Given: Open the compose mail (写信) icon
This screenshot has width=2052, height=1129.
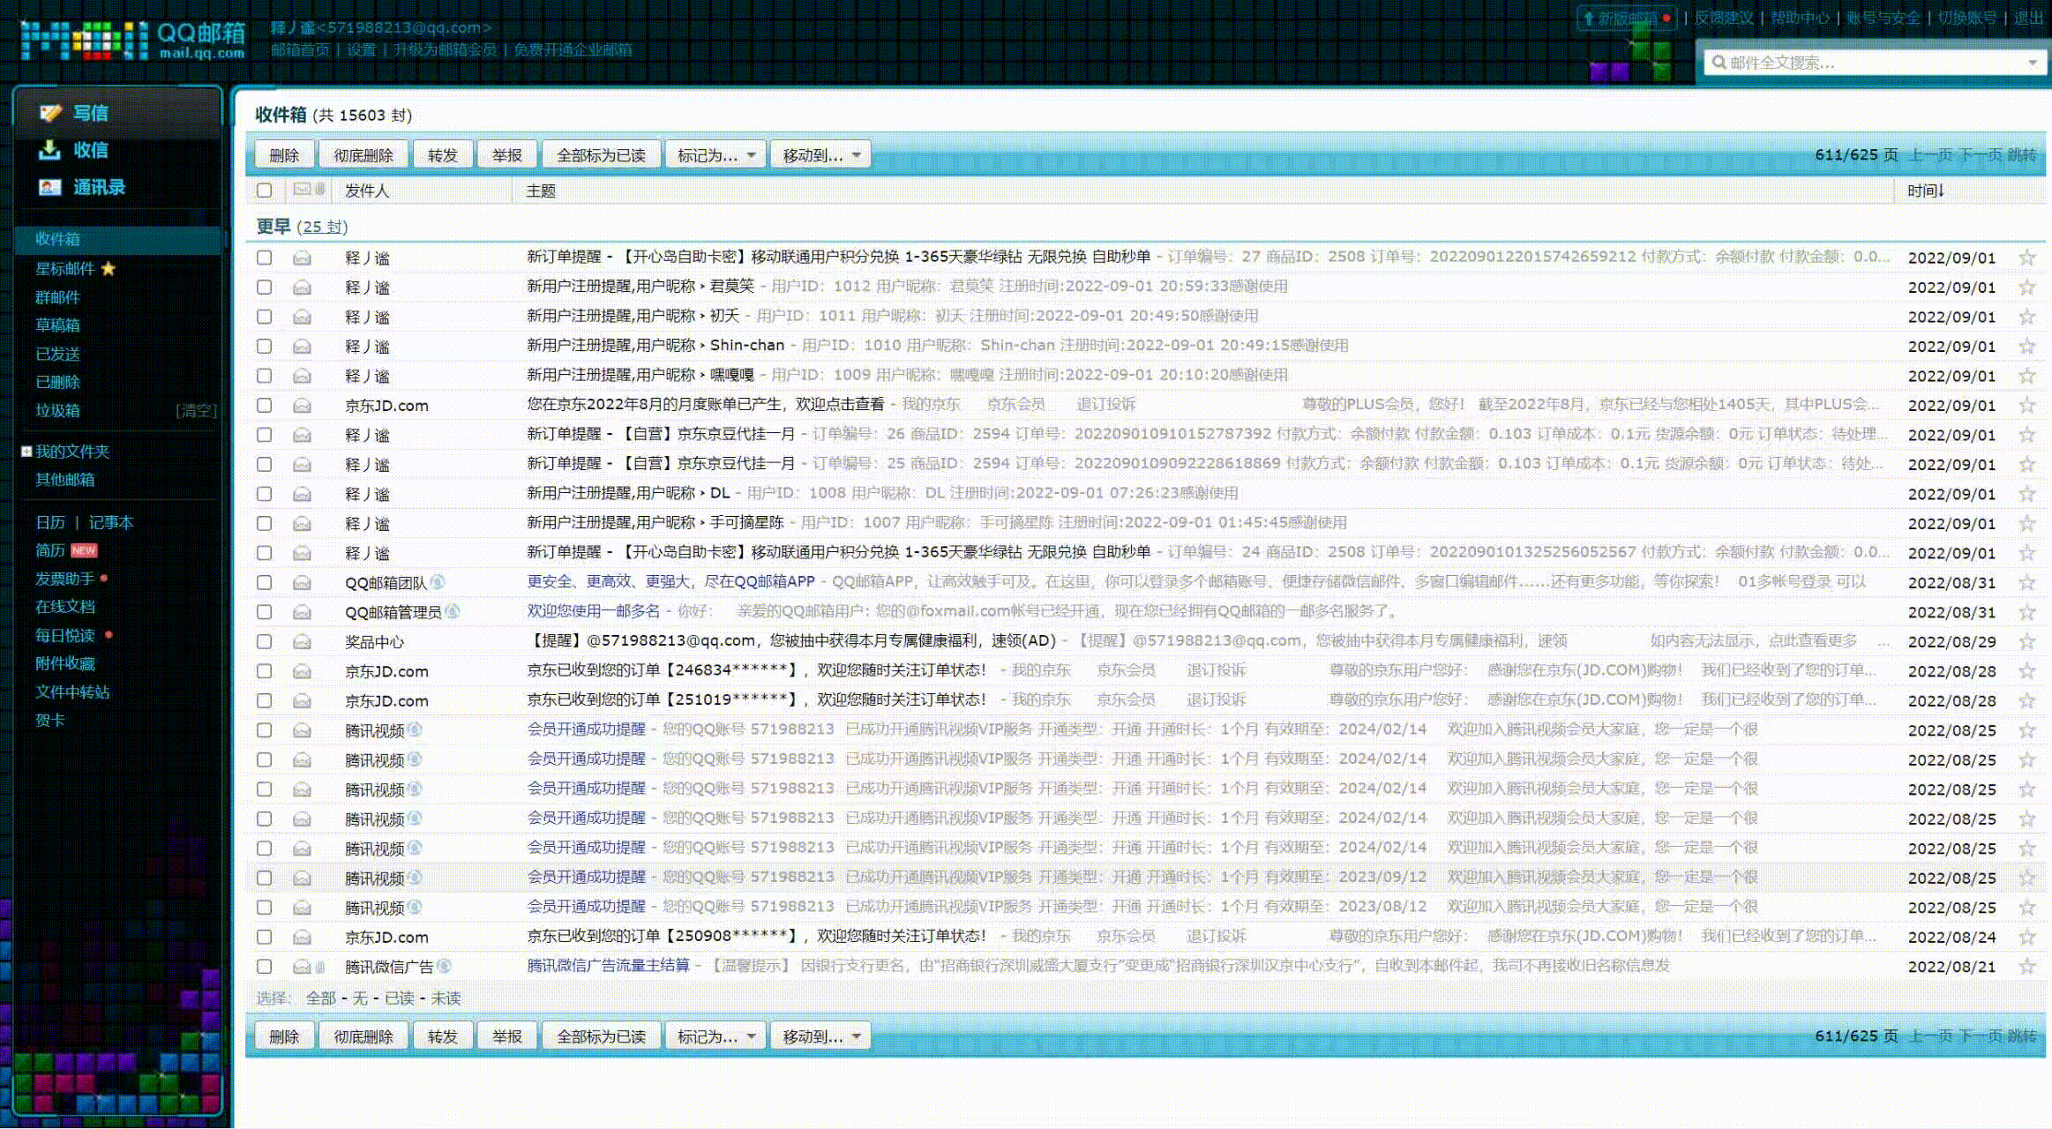Looking at the screenshot, I should (x=50, y=113).
